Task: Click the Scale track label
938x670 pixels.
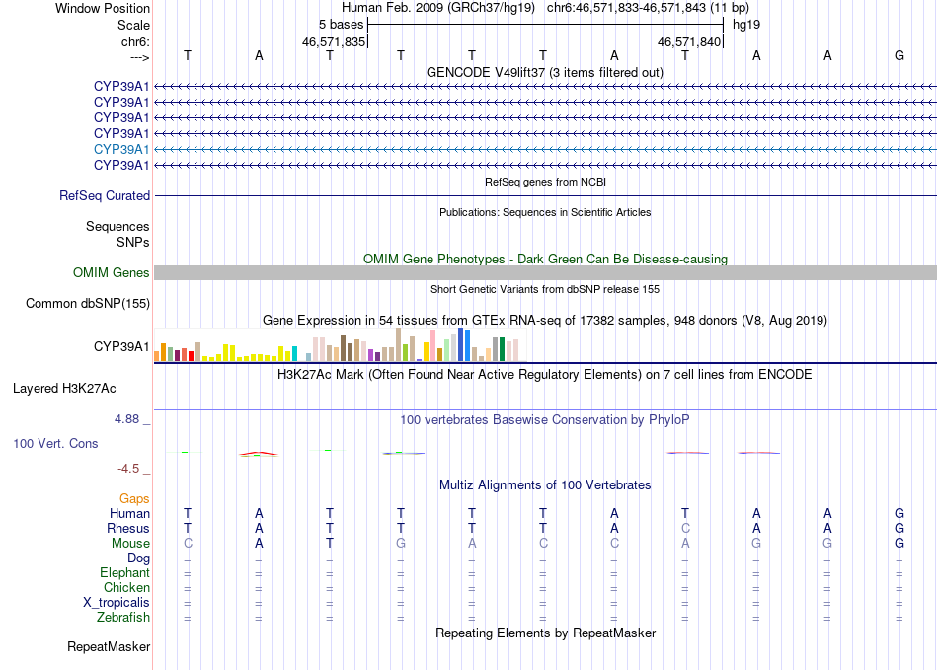Action: tap(133, 25)
